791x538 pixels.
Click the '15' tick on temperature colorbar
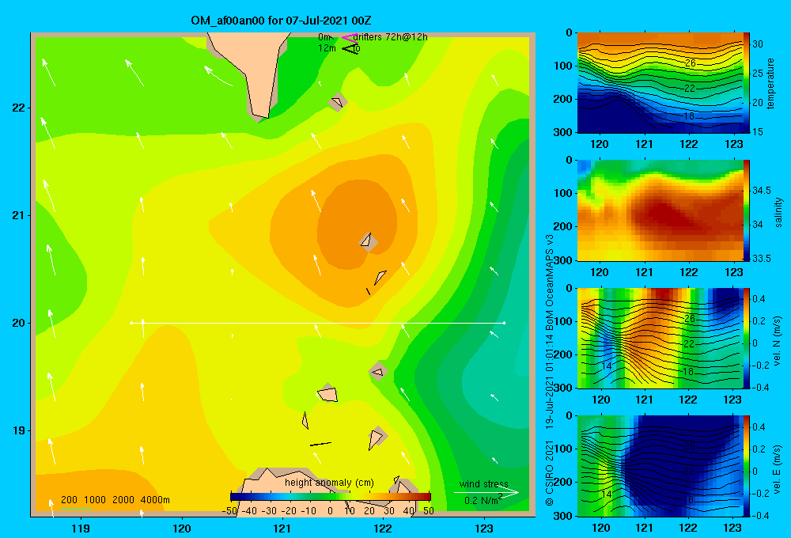point(758,131)
